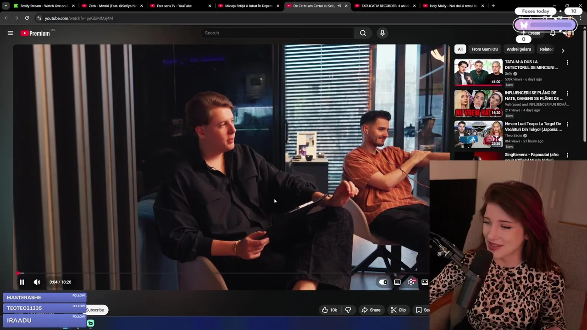Create a clip with the Clip button
This screenshot has width=587, height=330.
[398, 310]
